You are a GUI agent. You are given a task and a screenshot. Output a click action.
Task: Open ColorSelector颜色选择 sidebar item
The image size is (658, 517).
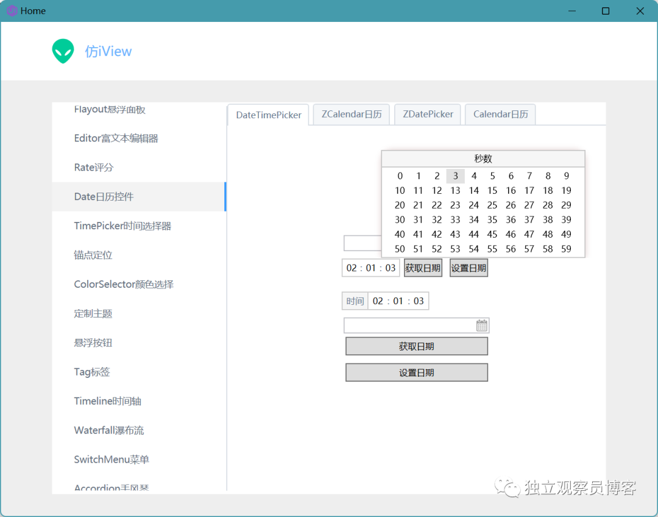point(139,284)
